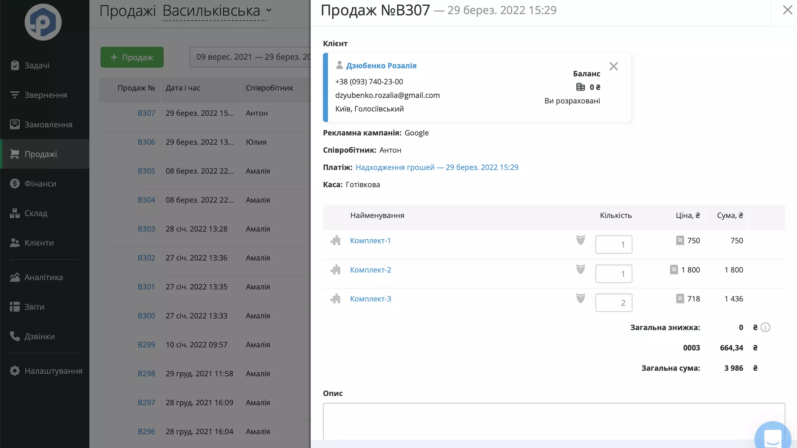The height and width of the screenshot is (448, 797).
Task: Click into the Опис description field
Action: 554,422
